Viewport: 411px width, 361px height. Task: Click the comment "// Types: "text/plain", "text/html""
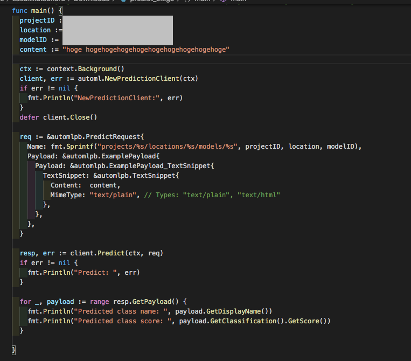click(x=212, y=195)
